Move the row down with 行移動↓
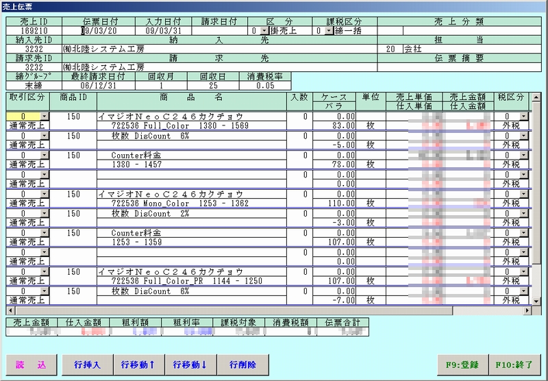This screenshot has width=548, height=381. coord(190,365)
